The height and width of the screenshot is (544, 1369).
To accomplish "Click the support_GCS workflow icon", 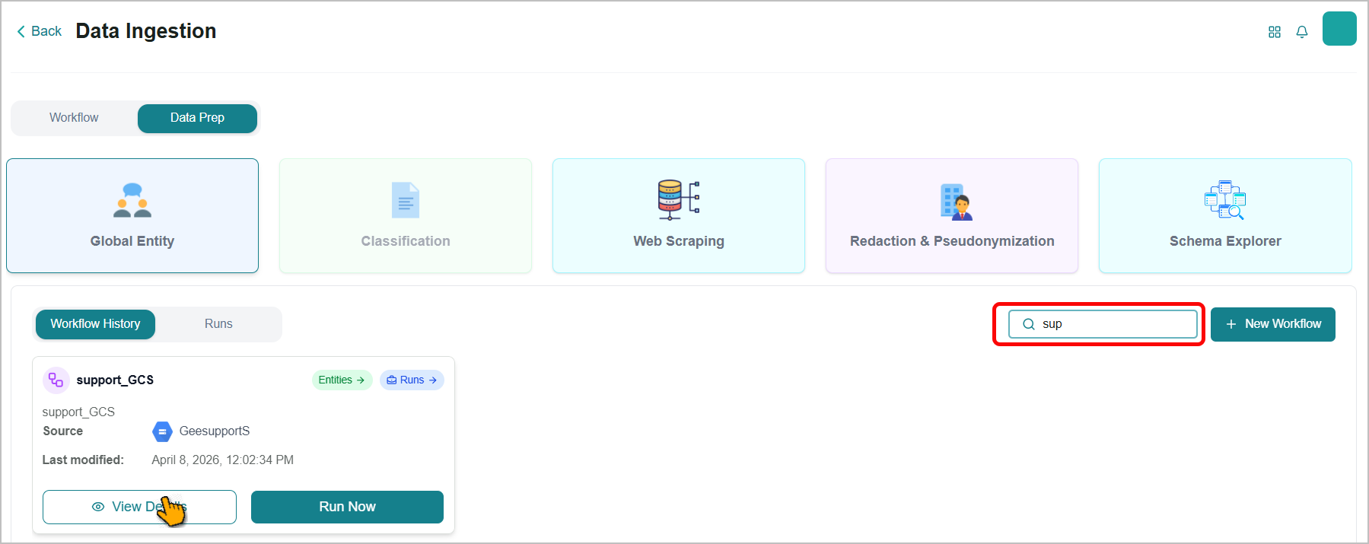I will tap(56, 380).
